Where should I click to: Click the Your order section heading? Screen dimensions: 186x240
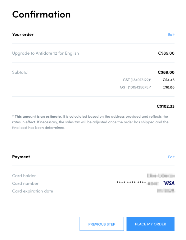click(23, 34)
